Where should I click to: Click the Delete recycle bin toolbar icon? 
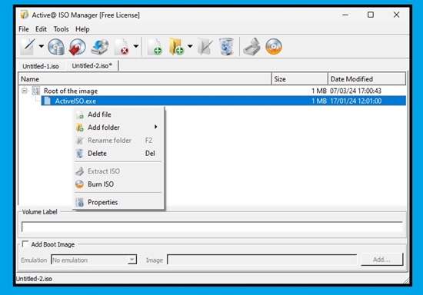point(226,47)
